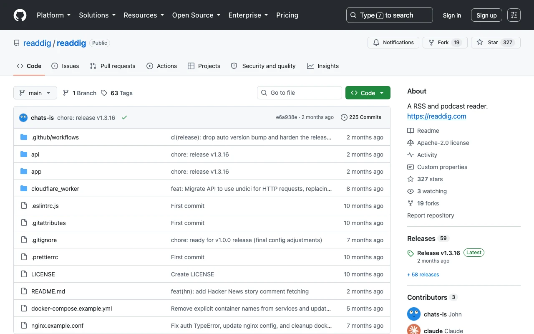Open the .gitattributes file
Viewport: 534px width, 334px height.
48,223
